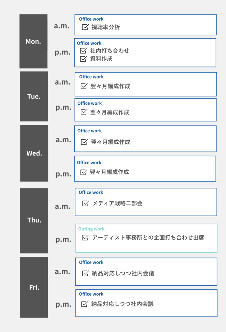Select the Mon. day block

pyautogui.click(x=33, y=41)
